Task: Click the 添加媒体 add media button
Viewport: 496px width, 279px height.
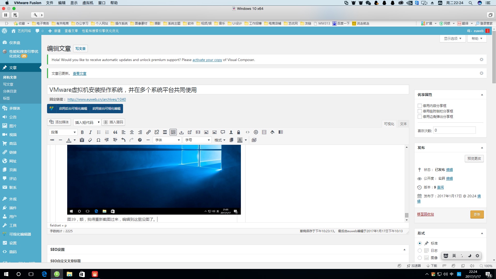Action: point(59,122)
